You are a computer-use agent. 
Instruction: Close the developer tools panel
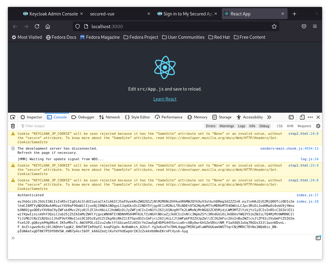(x=318, y=117)
